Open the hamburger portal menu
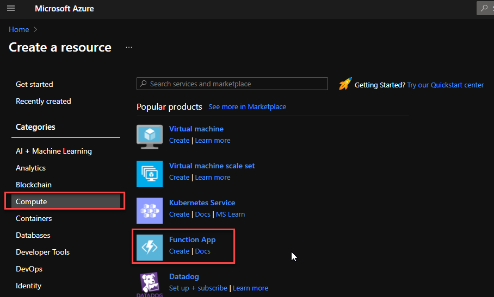The height and width of the screenshot is (297, 494). tap(11, 9)
